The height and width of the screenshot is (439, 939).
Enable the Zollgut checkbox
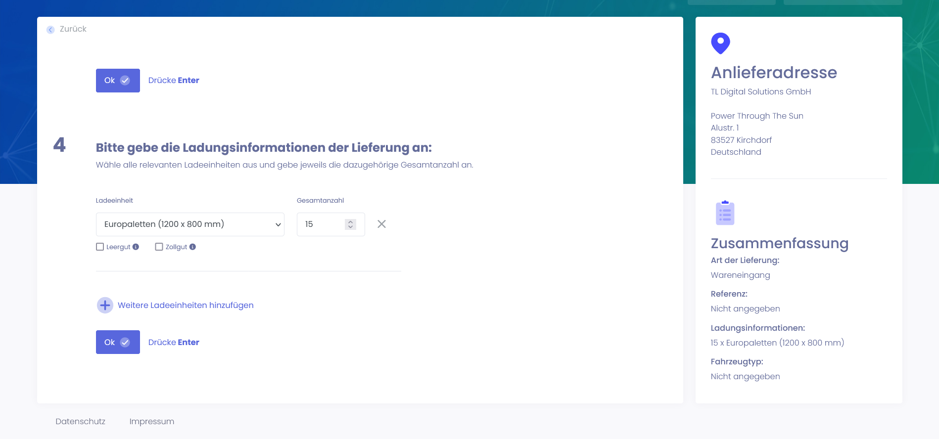coord(159,247)
